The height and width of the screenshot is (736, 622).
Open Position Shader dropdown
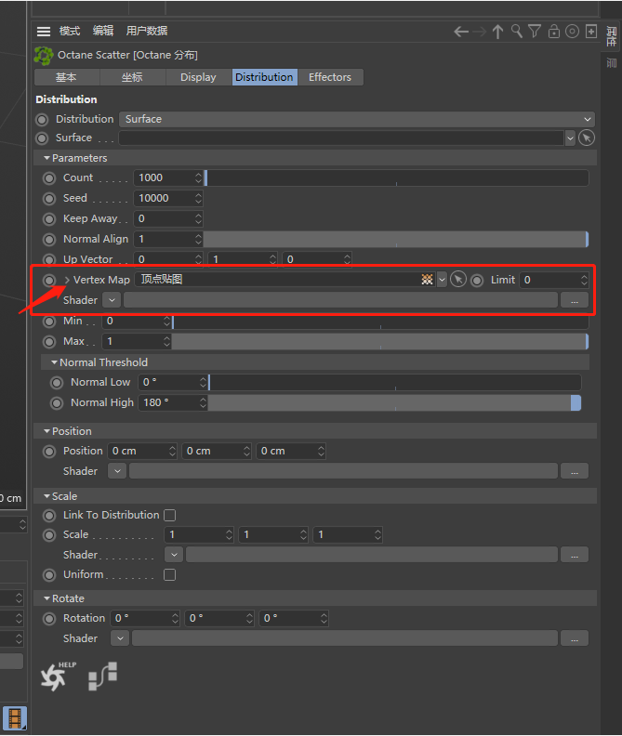pyautogui.click(x=117, y=471)
